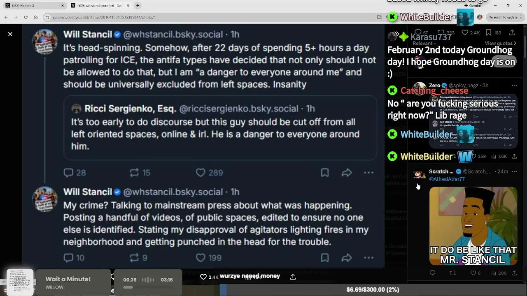Open more options on second post
The height and width of the screenshot is (296, 527).
tap(368, 258)
